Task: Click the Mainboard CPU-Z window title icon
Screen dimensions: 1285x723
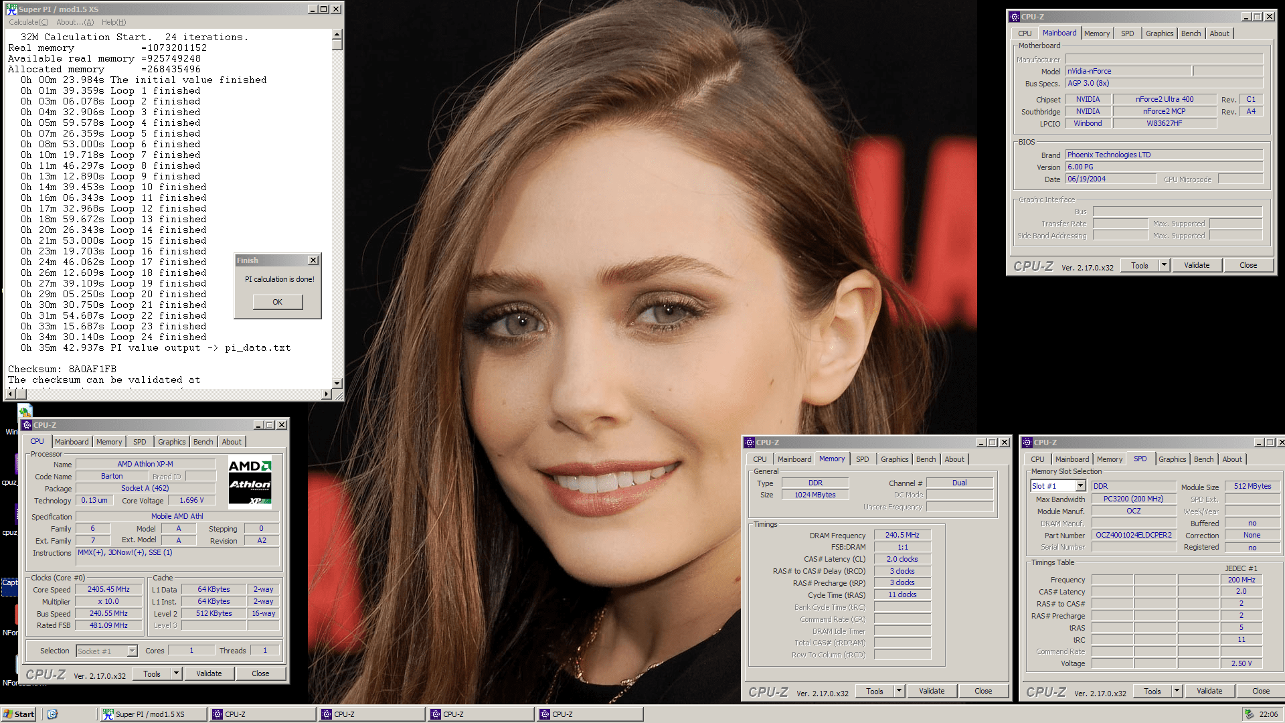Action: tap(1015, 17)
